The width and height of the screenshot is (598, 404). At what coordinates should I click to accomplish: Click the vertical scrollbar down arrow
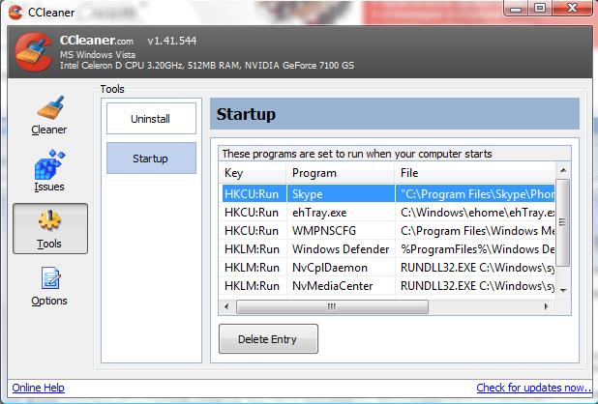563,290
